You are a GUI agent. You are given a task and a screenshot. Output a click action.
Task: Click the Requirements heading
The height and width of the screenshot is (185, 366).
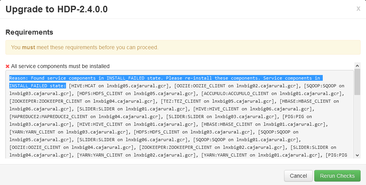point(29,32)
